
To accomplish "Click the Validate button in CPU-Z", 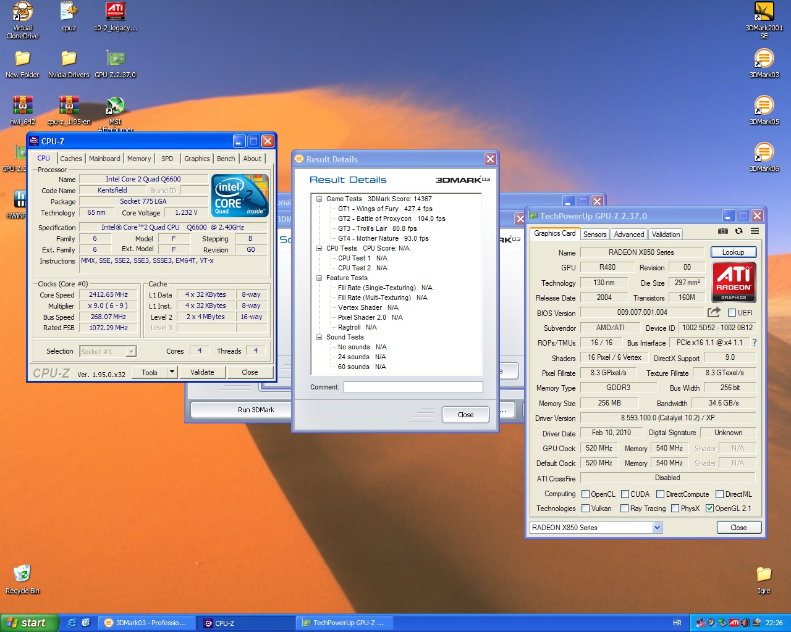I will point(202,372).
